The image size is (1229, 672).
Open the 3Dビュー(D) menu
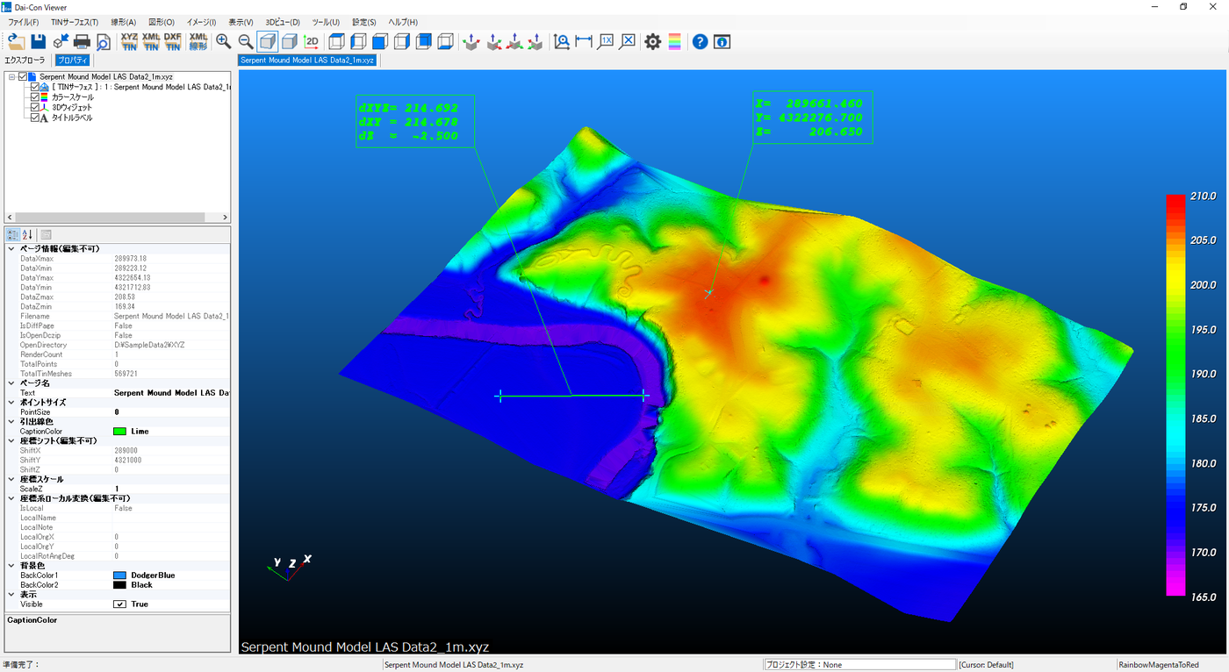pyautogui.click(x=282, y=22)
